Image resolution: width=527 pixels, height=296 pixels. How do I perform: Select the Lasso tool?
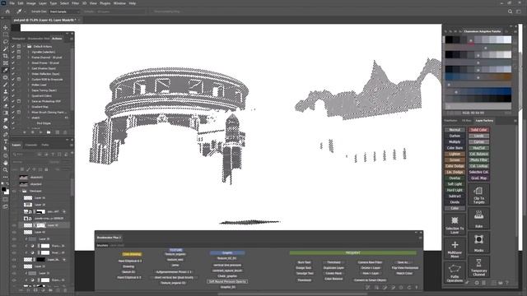coord(5,42)
